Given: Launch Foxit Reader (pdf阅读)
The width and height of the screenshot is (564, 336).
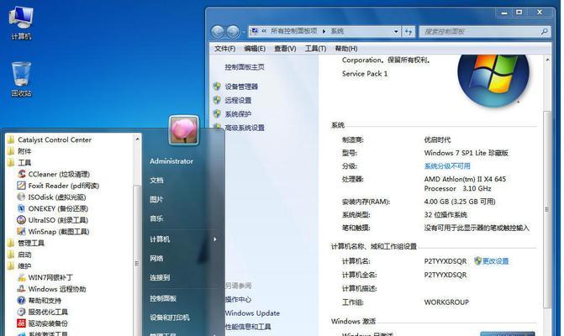Looking at the screenshot, I should point(58,186).
